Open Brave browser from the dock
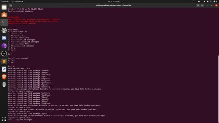 [x=4, y=77]
